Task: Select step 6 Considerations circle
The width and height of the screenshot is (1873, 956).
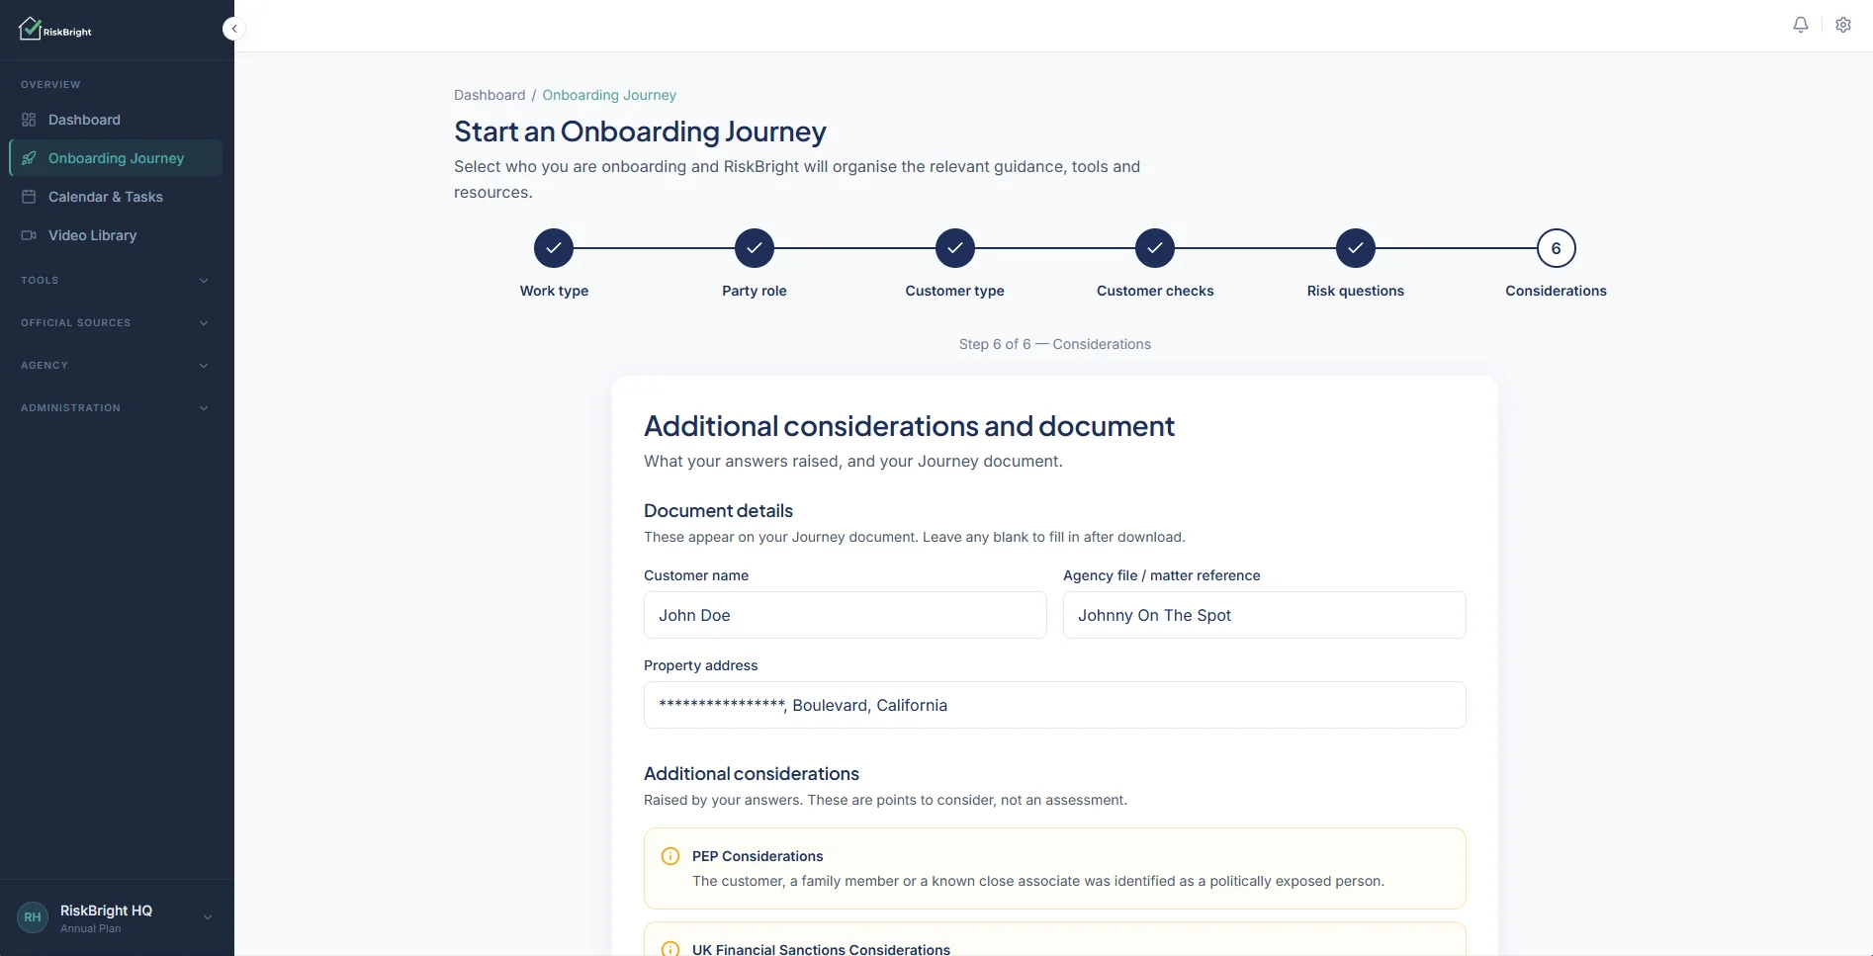Action: click(1557, 248)
